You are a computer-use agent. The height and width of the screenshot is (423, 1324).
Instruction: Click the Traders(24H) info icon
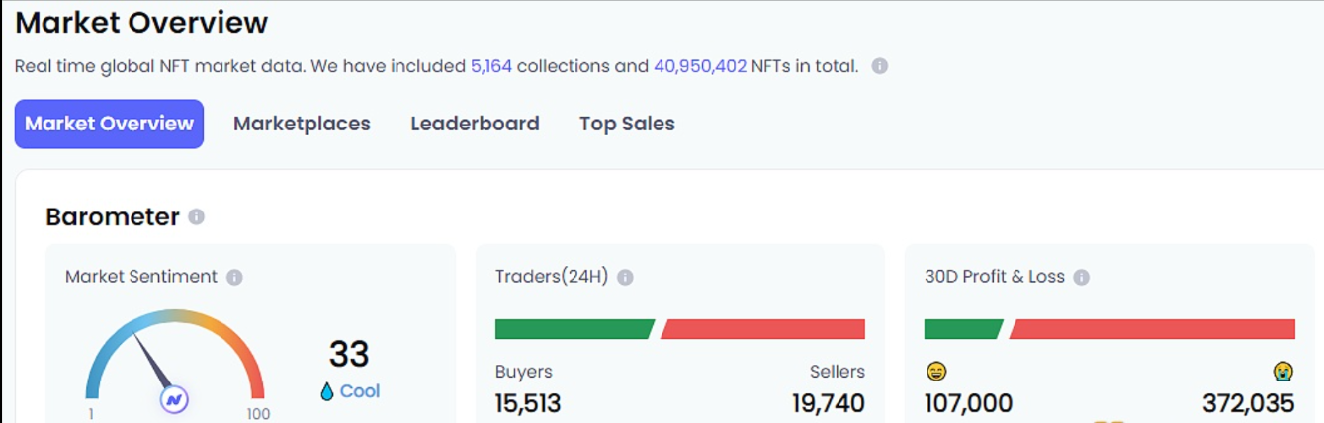tap(625, 277)
